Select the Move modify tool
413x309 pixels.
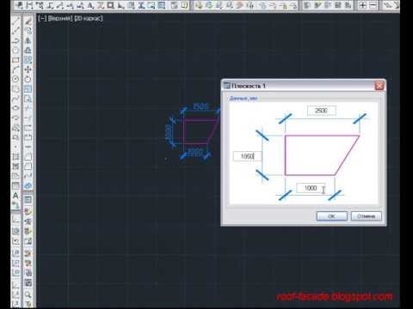click(x=28, y=70)
